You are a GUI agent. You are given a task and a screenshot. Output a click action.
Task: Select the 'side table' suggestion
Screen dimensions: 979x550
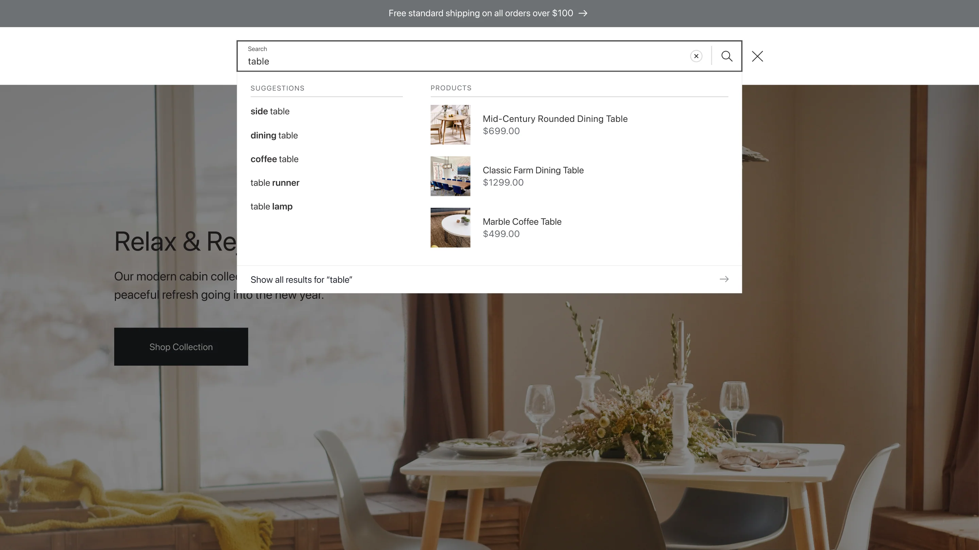(270, 112)
